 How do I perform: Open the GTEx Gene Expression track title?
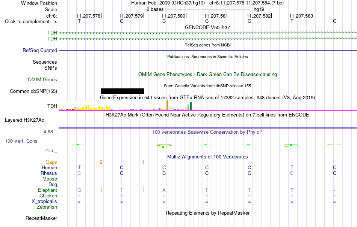pyautogui.click(x=207, y=98)
